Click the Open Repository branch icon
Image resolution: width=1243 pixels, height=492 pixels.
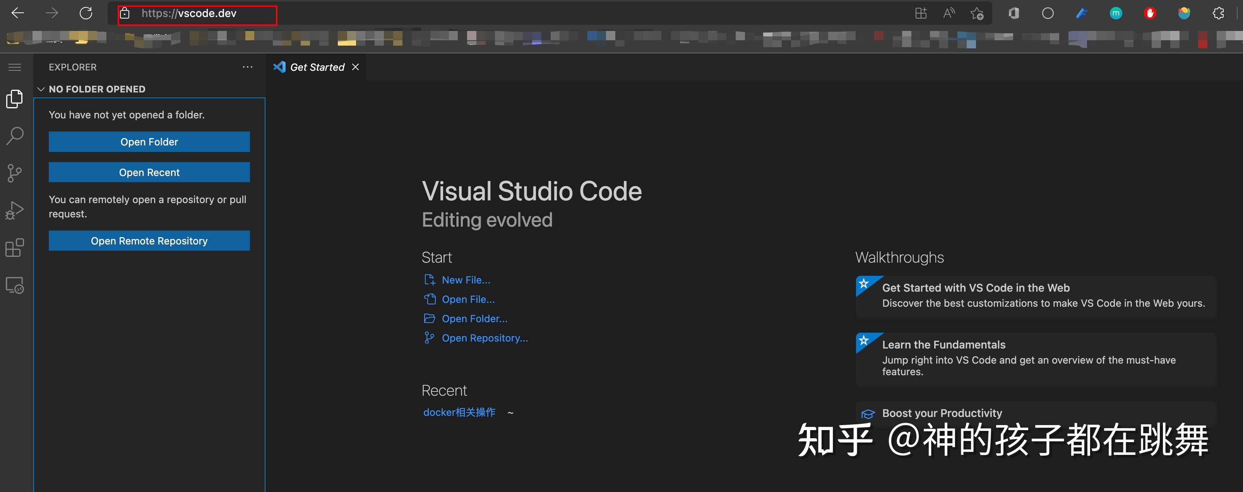429,338
